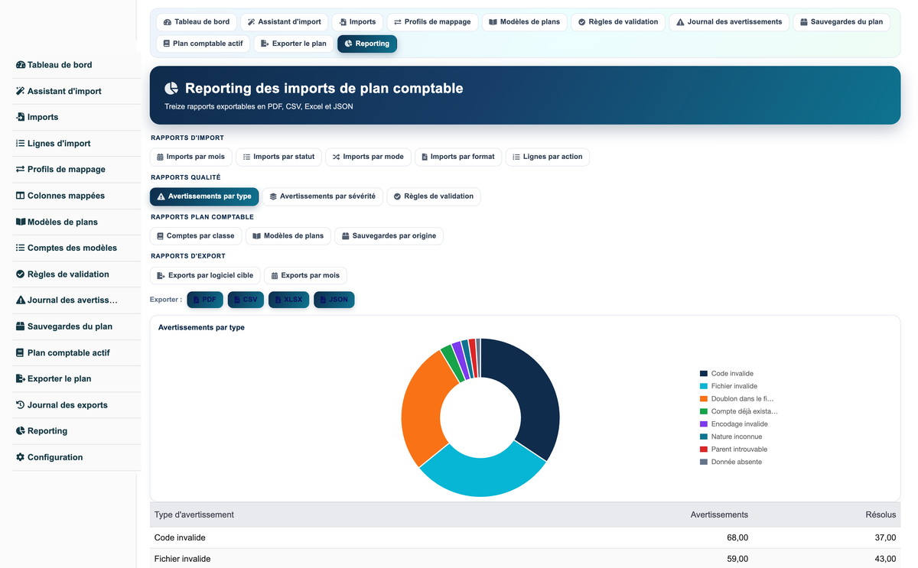Click the Reporting sidebar pie chart icon

pyautogui.click(x=21, y=431)
